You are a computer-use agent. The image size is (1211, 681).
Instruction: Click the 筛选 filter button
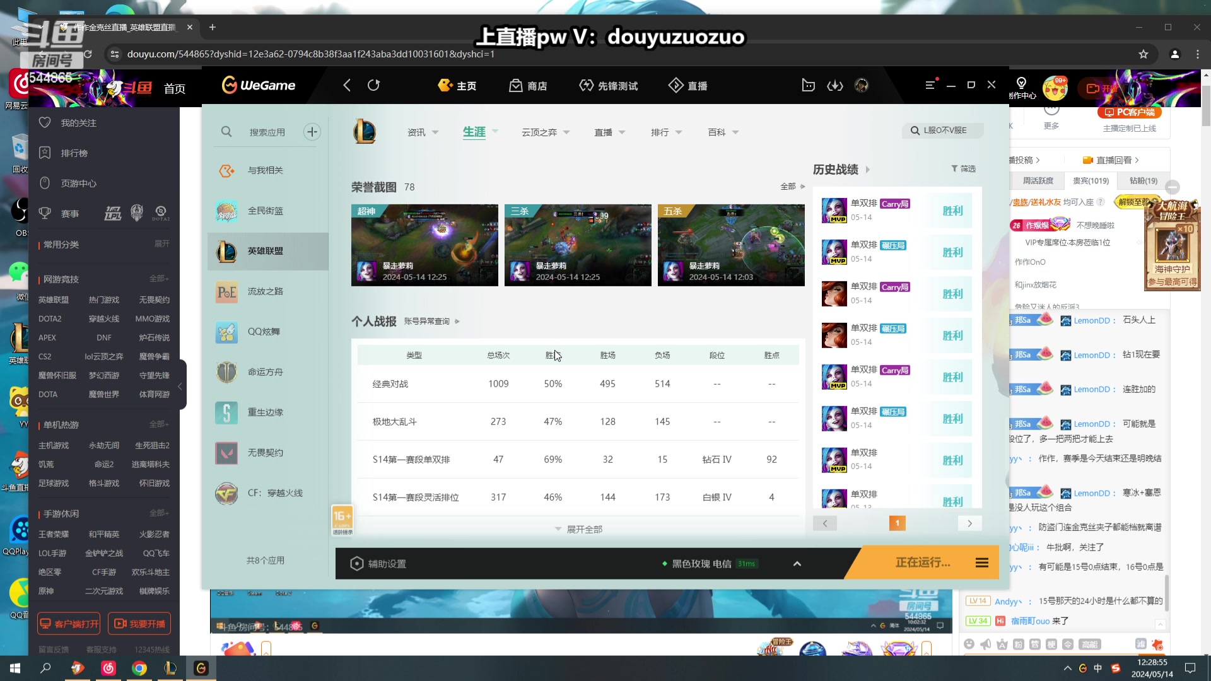[x=963, y=169]
